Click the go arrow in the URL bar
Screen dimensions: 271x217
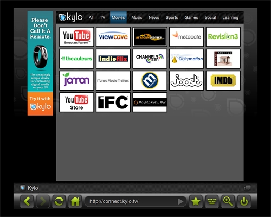click(x=180, y=201)
